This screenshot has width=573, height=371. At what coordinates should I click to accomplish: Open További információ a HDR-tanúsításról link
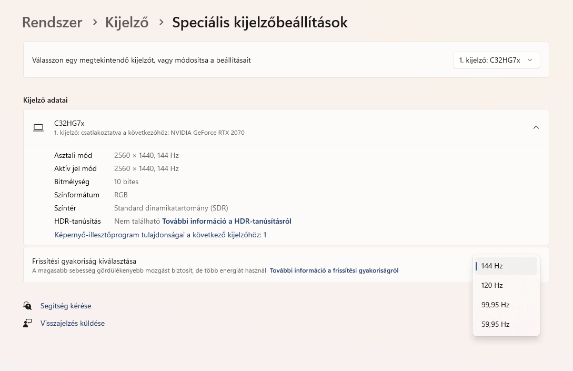coord(227,221)
